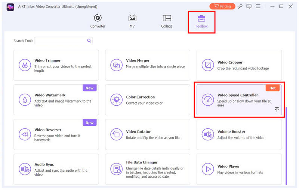Click the Pricing button

coord(222,6)
